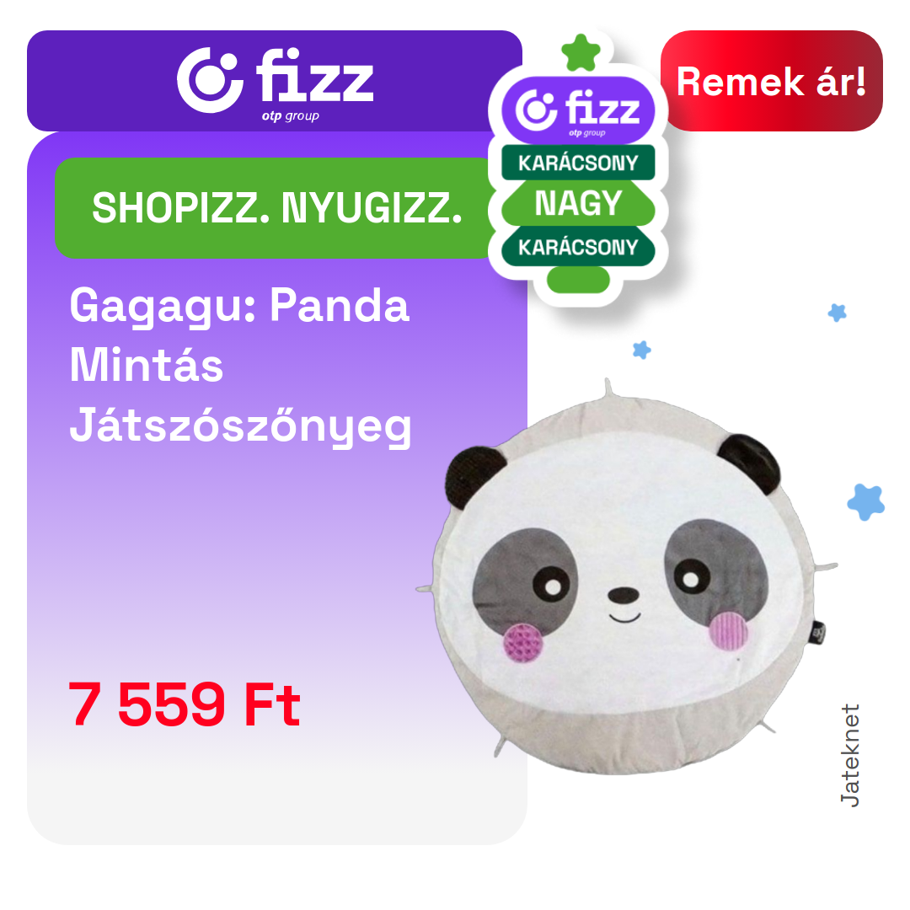Click the SHOPIZZ. NYUGIZZ. green banner
Image resolution: width=910 pixels, height=910 pixels.
(x=276, y=208)
